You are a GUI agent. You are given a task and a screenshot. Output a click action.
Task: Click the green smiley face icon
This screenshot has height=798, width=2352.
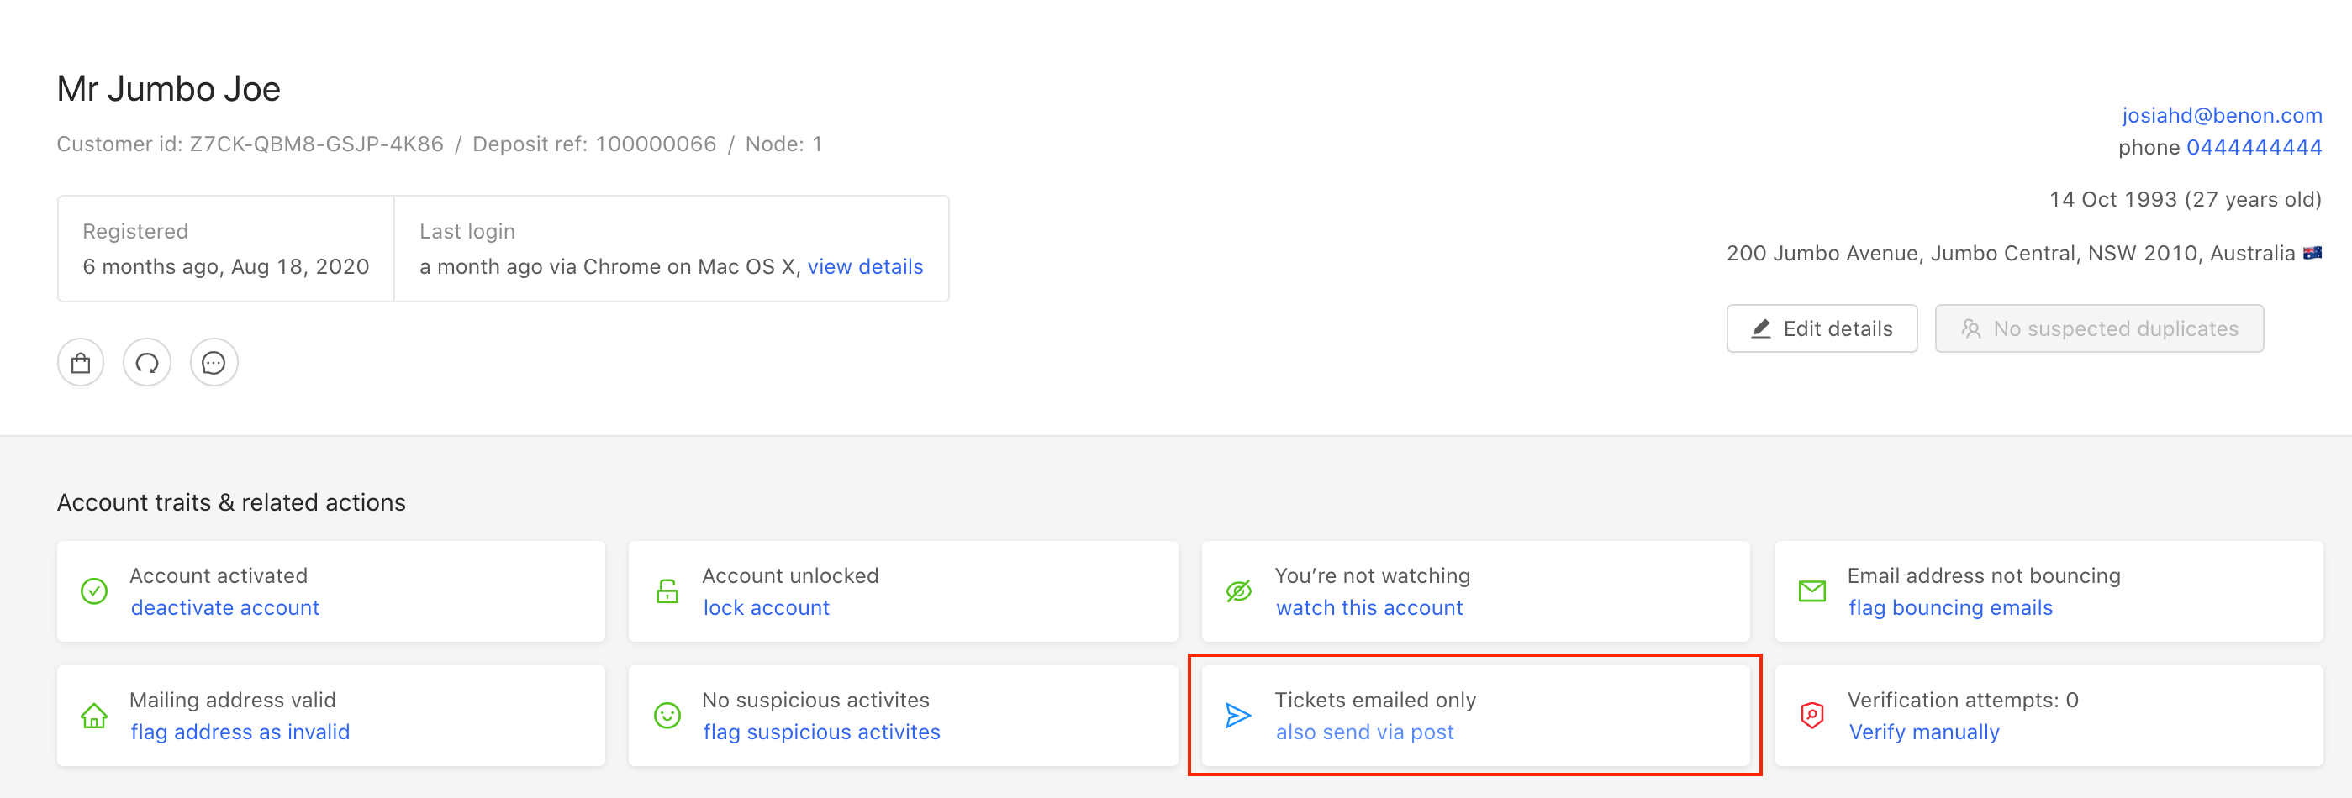[667, 716]
